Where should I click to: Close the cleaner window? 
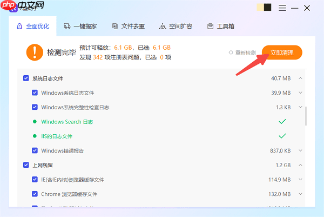pyautogui.click(x=307, y=8)
